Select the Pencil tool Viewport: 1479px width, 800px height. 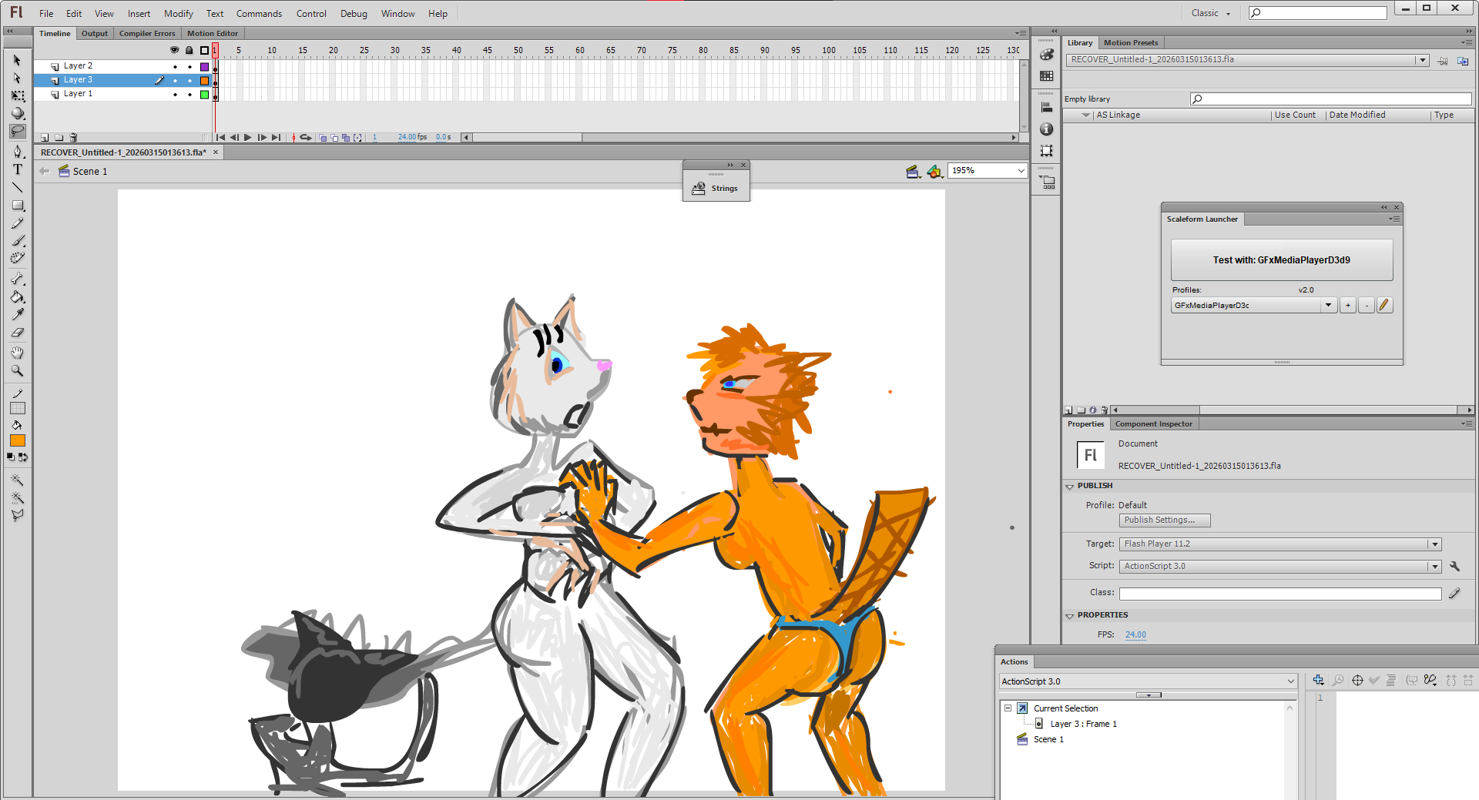coord(17,223)
